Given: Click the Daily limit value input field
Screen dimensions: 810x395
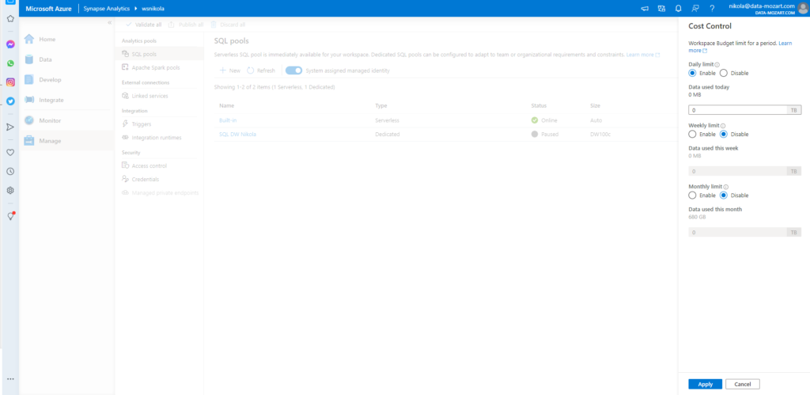Looking at the screenshot, I should point(737,110).
